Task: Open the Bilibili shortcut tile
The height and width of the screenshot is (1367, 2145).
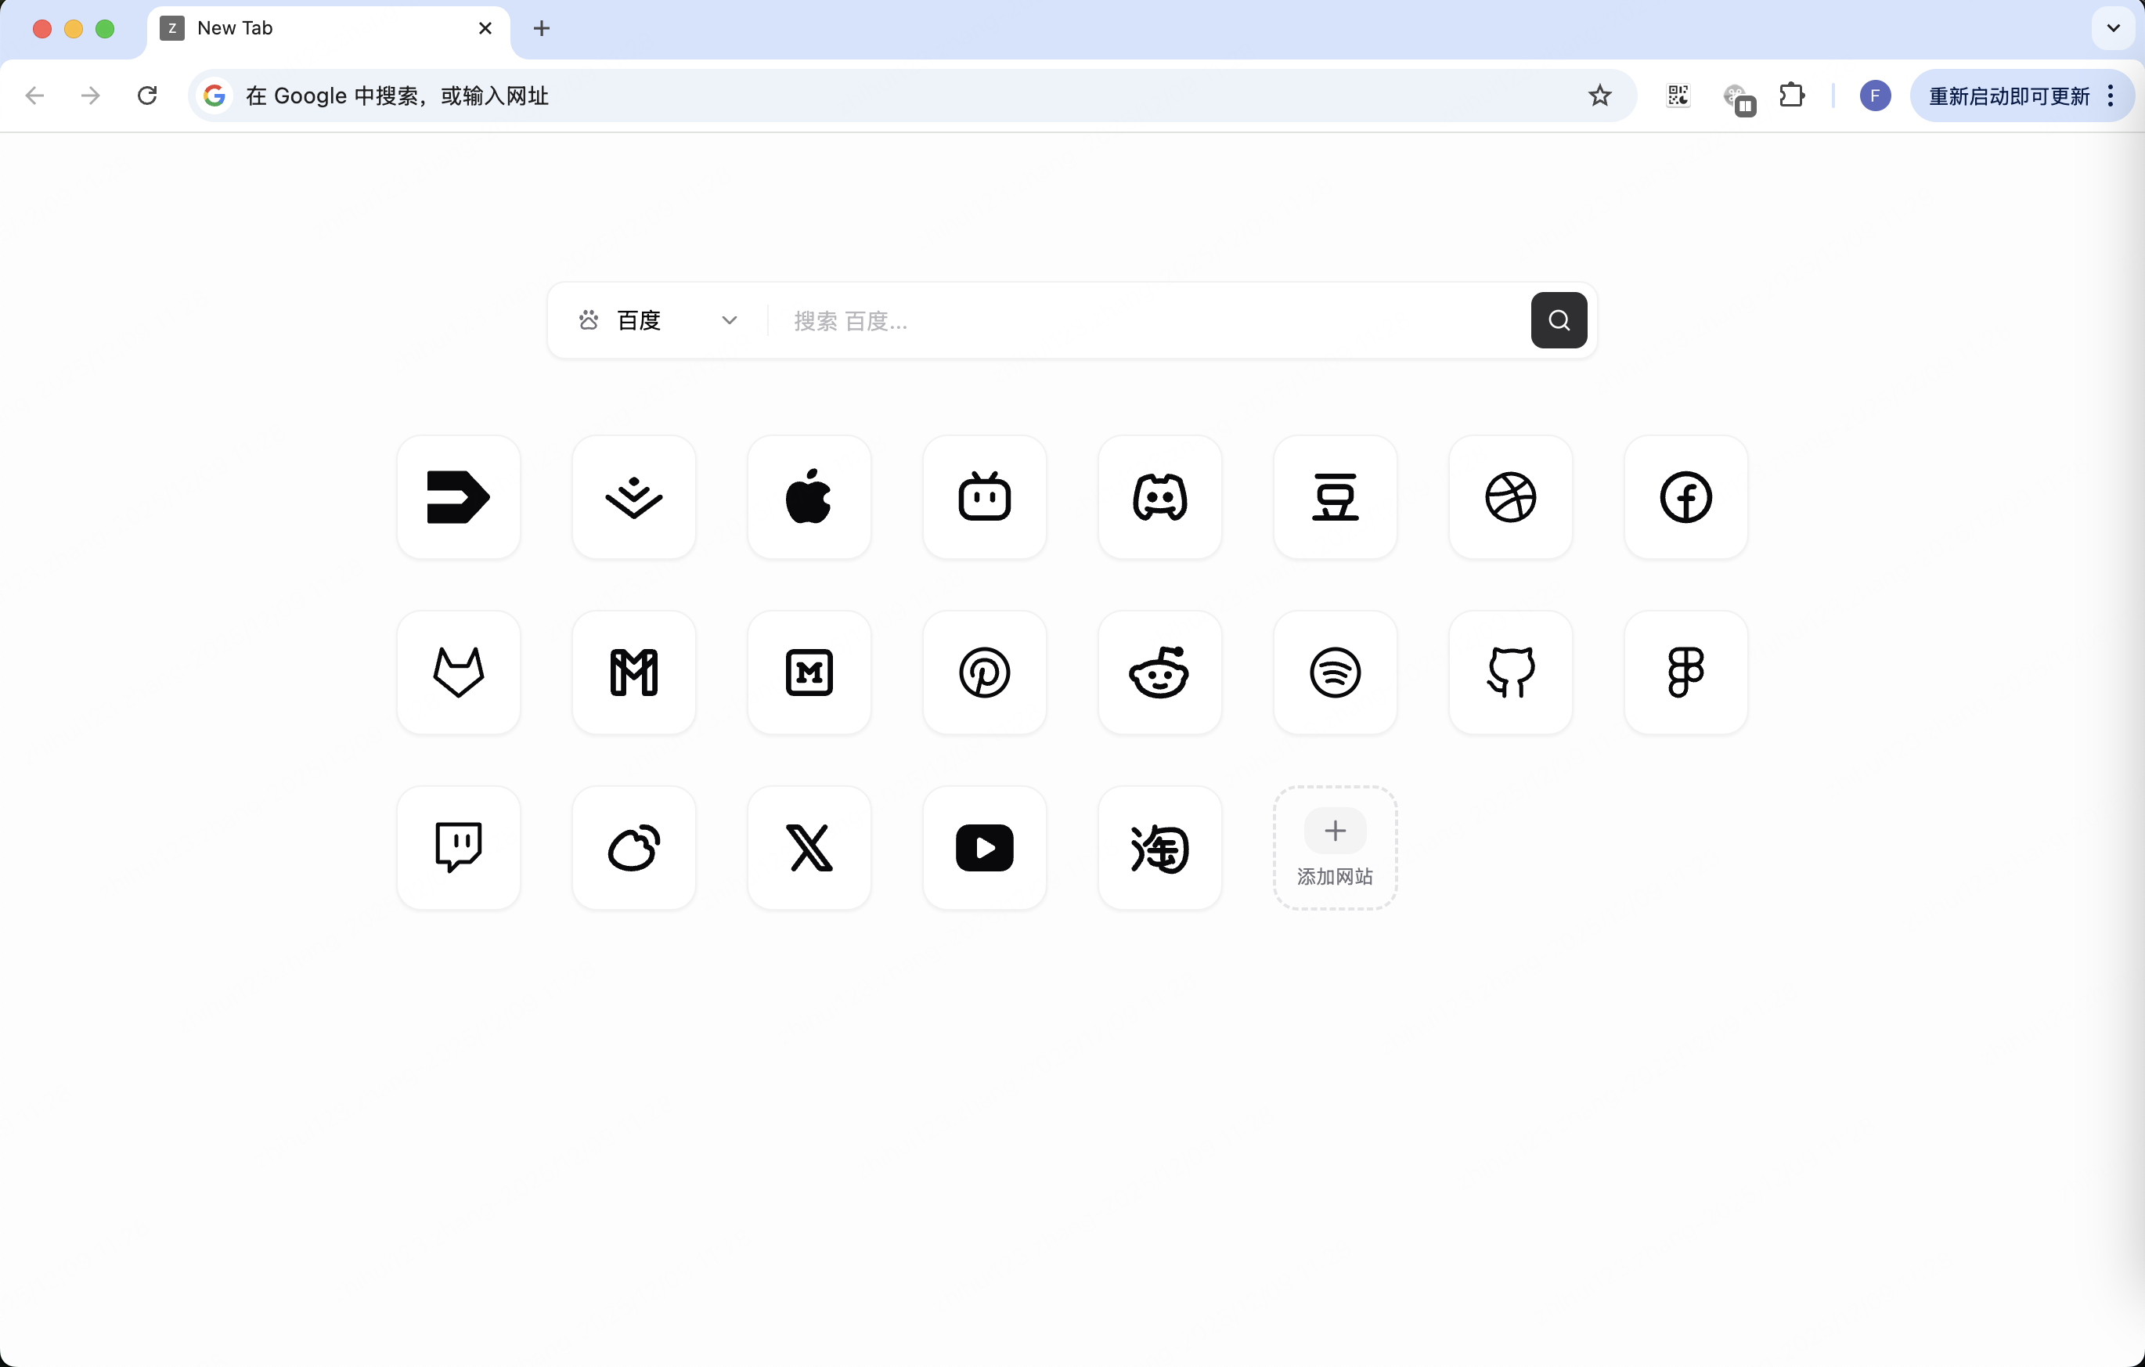Action: pyautogui.click(x=984, y=496)
